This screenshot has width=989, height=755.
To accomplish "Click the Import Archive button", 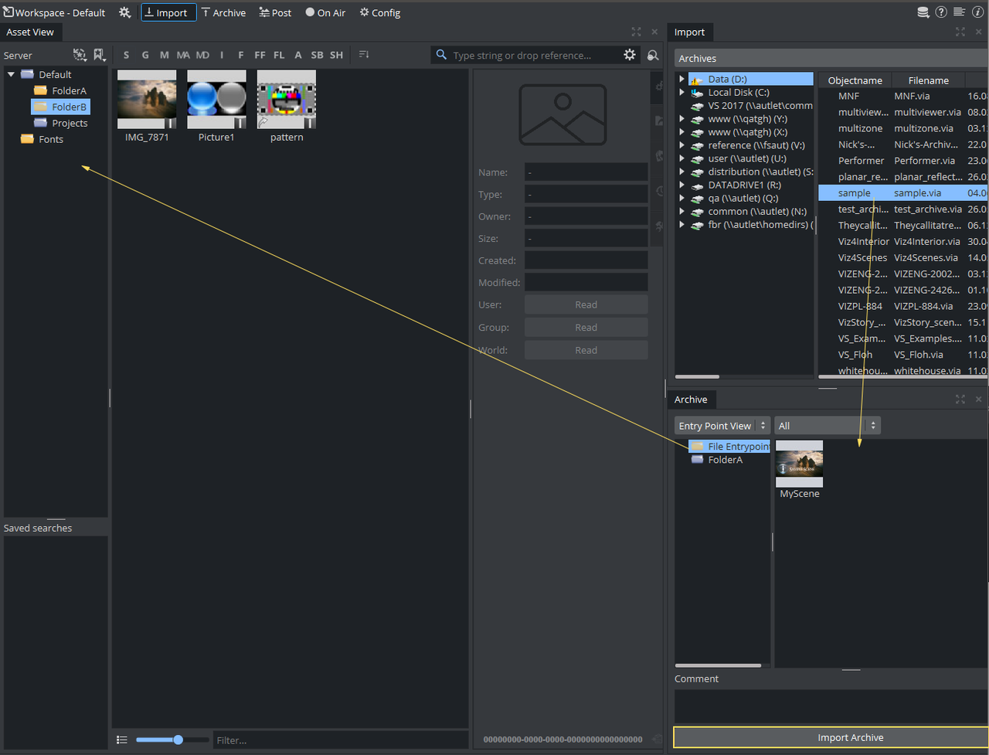I will pos(850,737).
